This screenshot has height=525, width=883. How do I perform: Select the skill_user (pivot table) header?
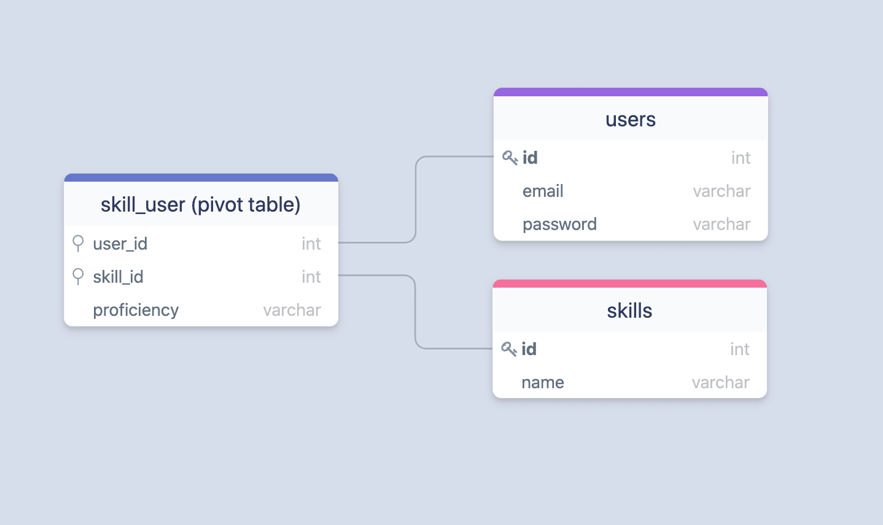(201, 205)
